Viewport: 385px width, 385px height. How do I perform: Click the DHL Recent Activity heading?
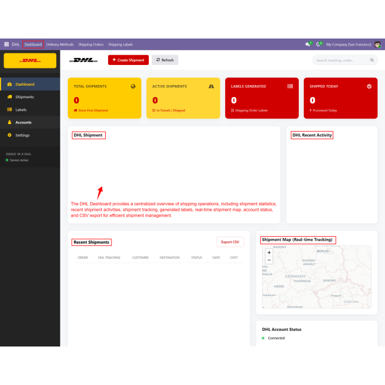pyautogui.click(x=312, y=135)
